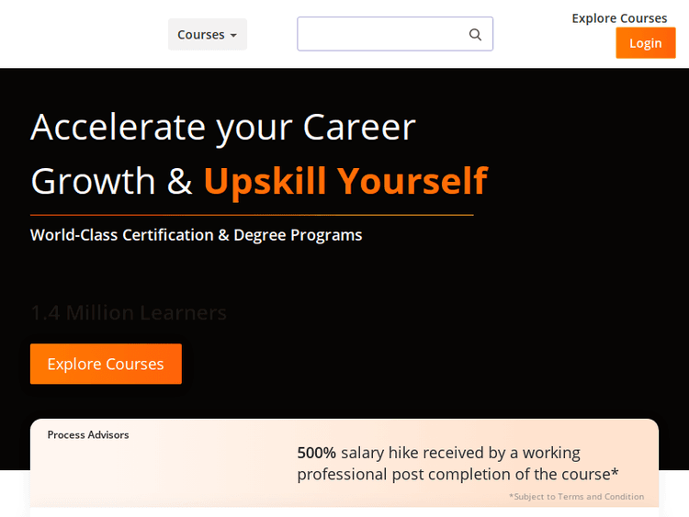Click the faint 1.4 Million Learners text

point(129,313)
